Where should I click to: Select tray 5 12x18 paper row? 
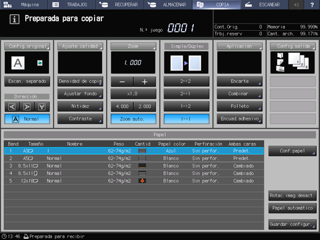coord(134,181)
